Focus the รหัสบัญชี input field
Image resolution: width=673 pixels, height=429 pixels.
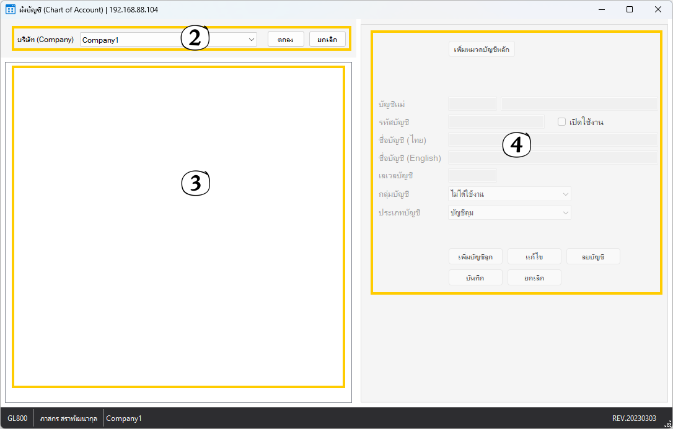point(496,122)
